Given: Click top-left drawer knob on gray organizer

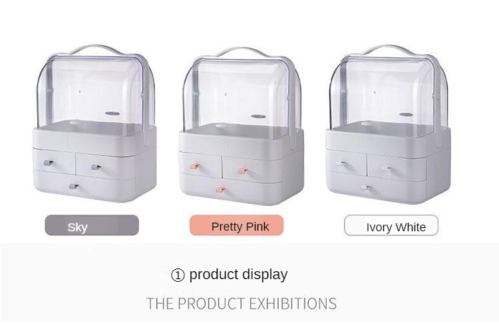Looking at the screenshot, I should coord(49,163).
